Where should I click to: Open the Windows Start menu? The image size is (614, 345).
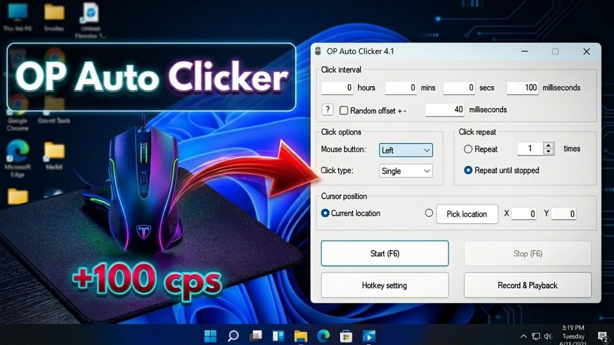click(x=210, y=335)
